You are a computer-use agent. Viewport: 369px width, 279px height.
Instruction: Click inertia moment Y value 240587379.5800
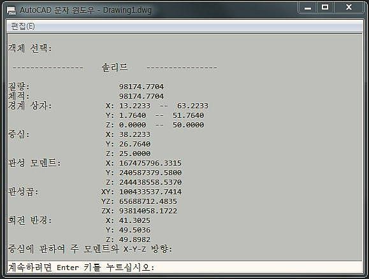150,173
